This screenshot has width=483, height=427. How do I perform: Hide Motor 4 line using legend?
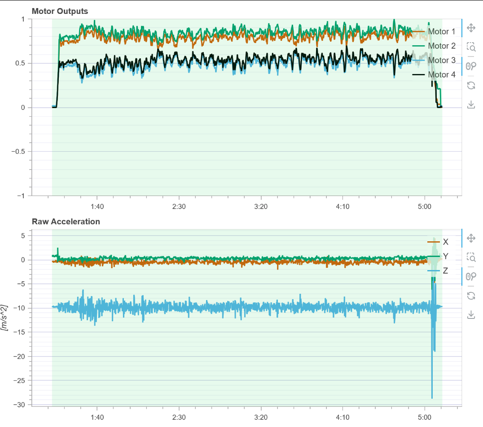[441, 75]
